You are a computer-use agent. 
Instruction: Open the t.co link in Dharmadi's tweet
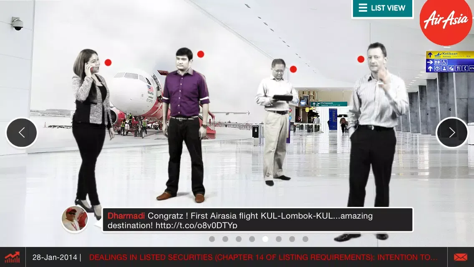point(196,225)
